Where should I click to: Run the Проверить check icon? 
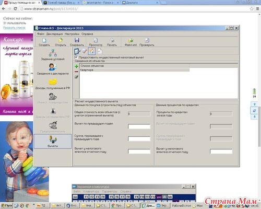(x=147, y=42)
